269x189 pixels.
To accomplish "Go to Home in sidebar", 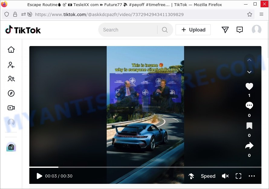I will click(11, 50).
